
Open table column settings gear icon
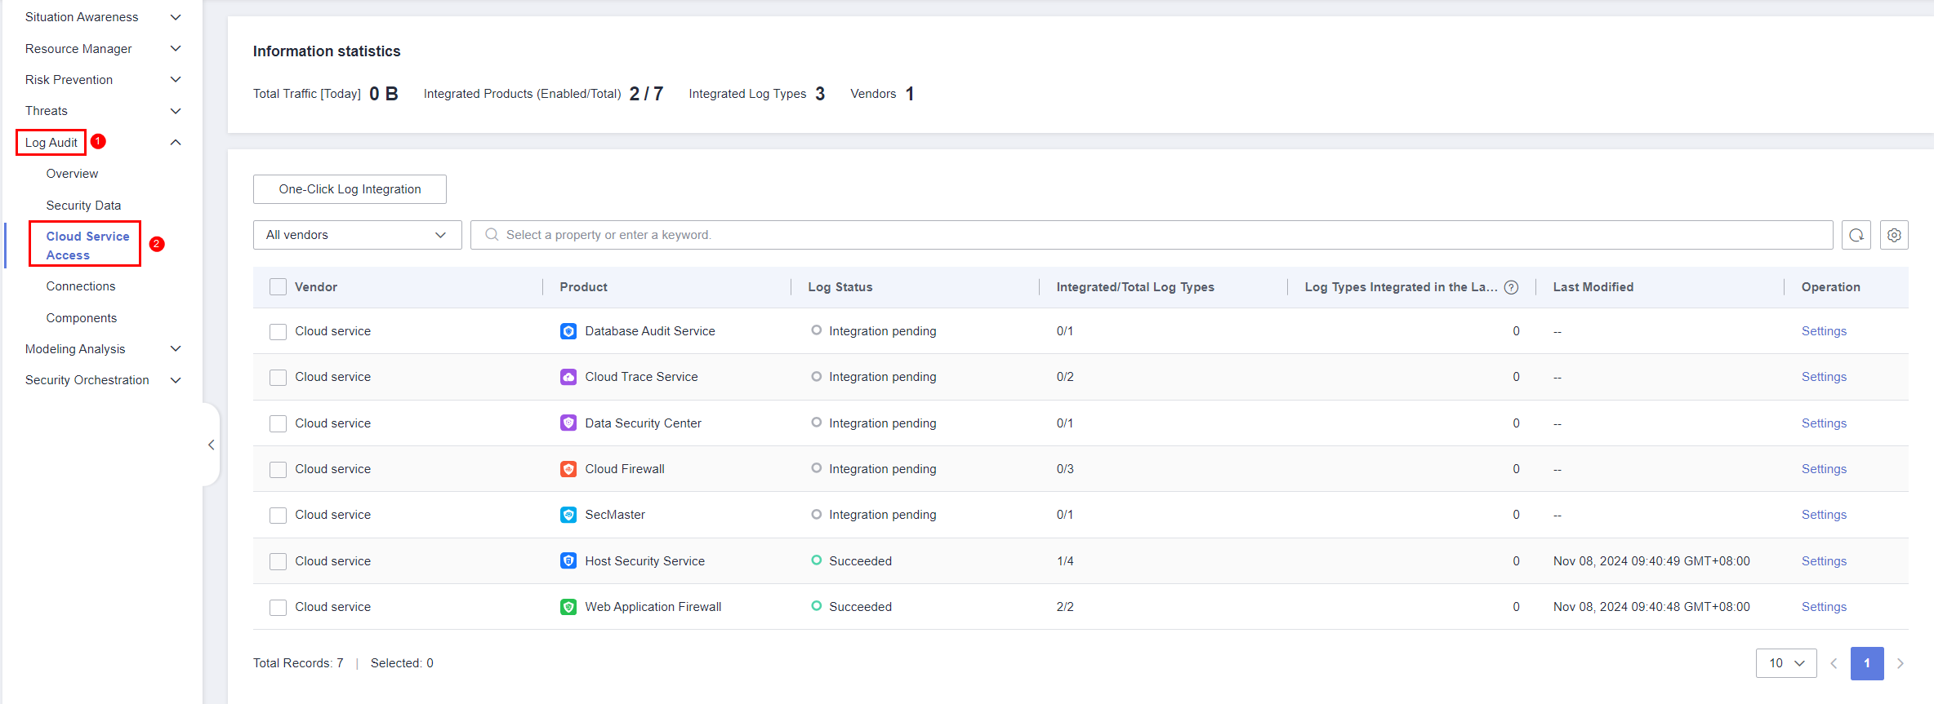pos(1894,235)
